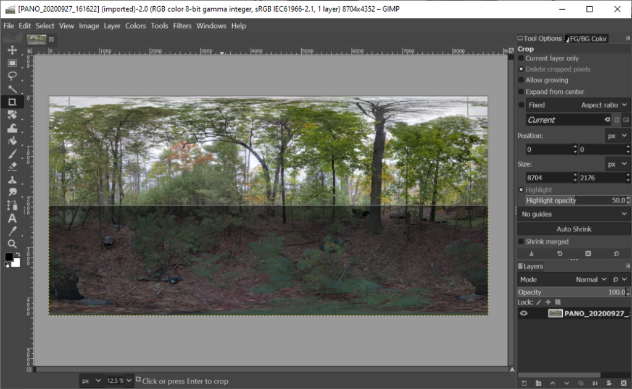Select the Move tool in toolbox

click(12, 50)
